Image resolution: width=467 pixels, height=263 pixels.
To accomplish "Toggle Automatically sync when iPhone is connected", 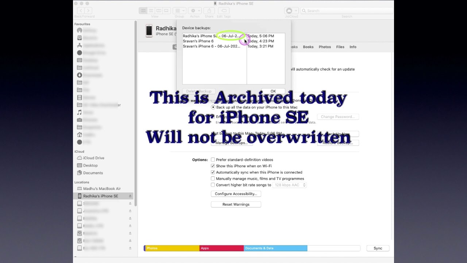I will pos(213,172).
